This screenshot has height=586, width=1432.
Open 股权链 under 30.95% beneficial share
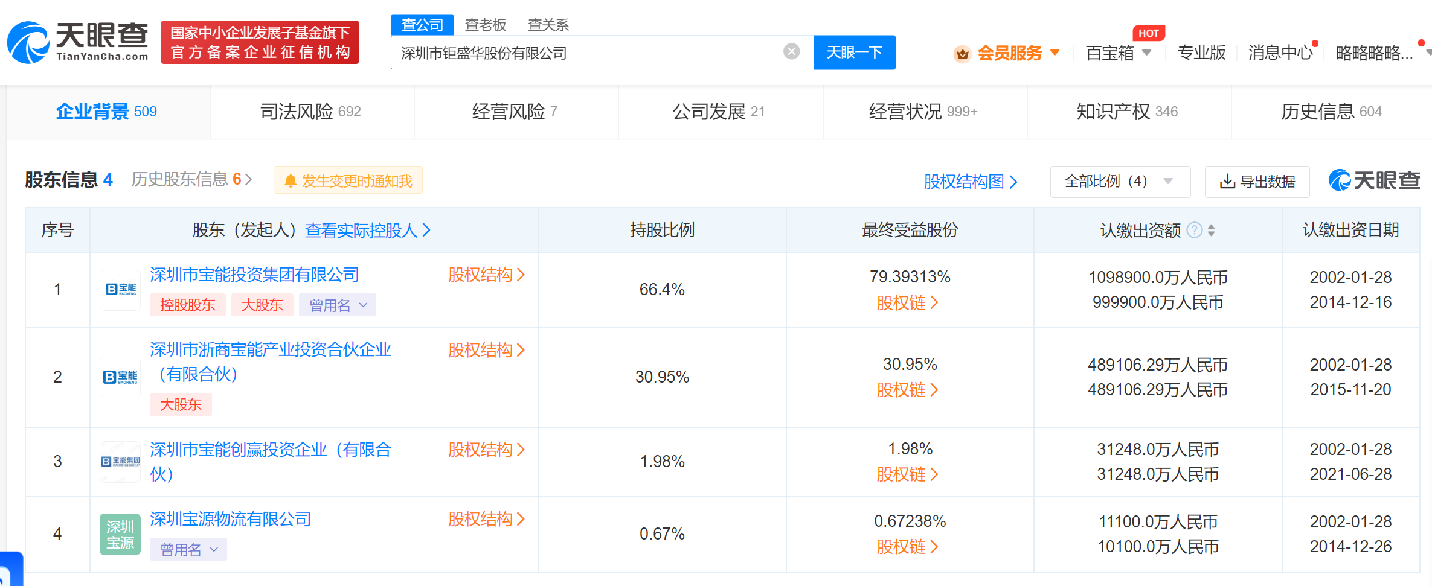[908, 390]
